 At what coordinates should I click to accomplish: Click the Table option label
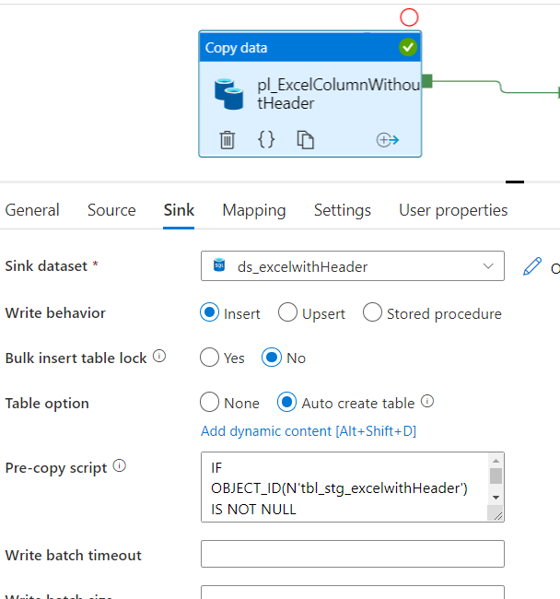47,404
